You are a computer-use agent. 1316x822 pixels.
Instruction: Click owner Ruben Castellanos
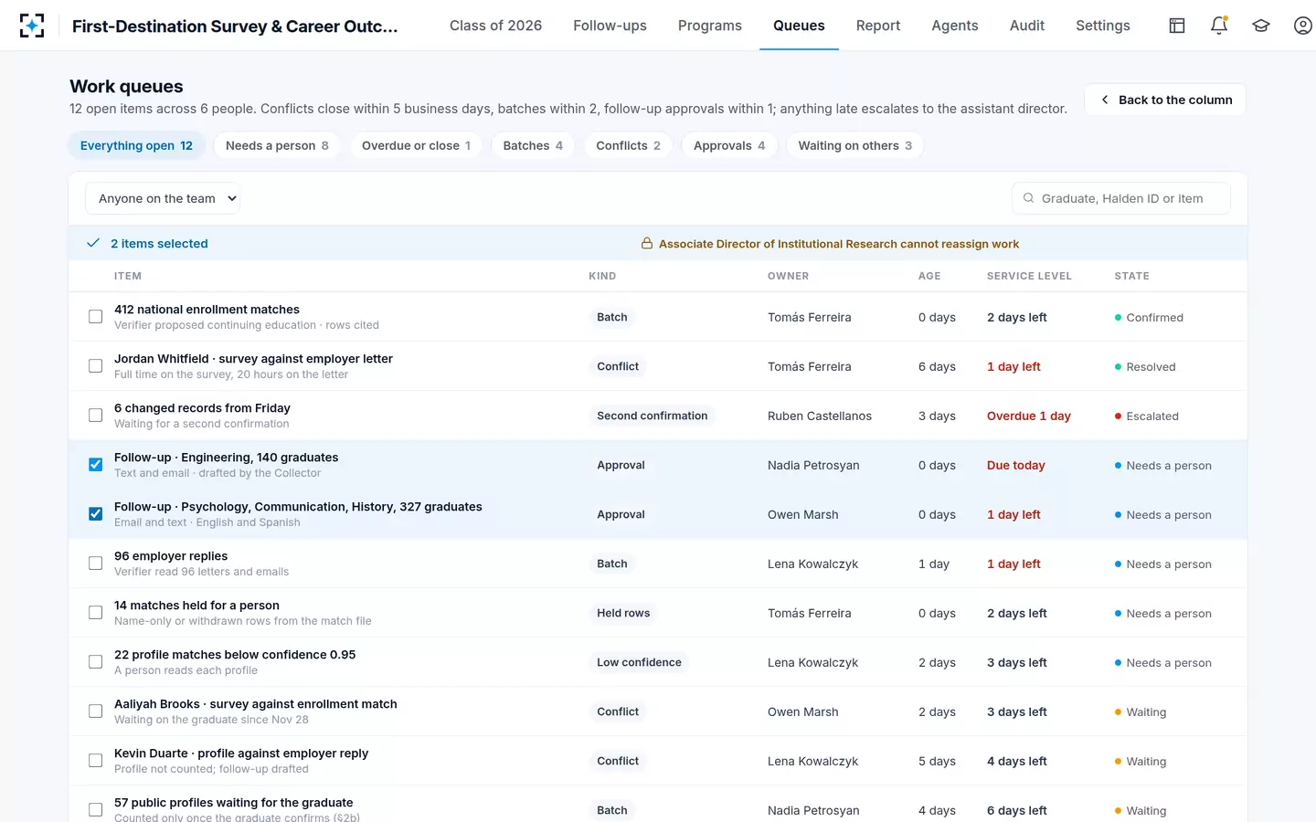coord(820,416)
